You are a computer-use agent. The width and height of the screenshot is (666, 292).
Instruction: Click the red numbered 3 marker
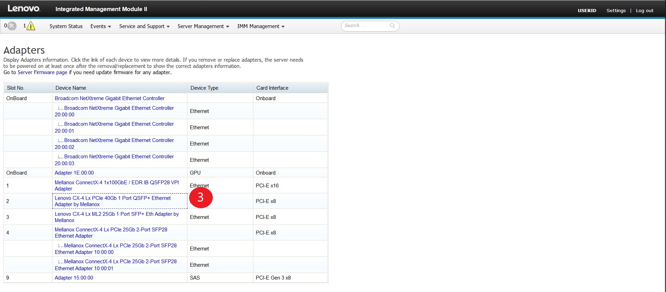[201, 197]
